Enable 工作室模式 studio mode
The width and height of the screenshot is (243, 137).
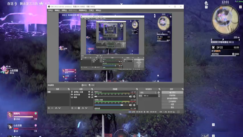pos(172,101)
